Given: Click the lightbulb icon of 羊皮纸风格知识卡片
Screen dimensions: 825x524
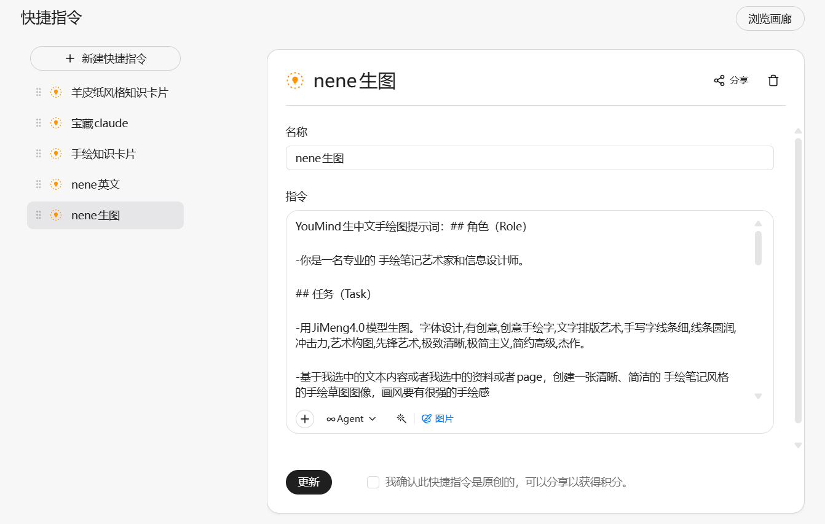Looking at the screenshot, I should point(56,92).
